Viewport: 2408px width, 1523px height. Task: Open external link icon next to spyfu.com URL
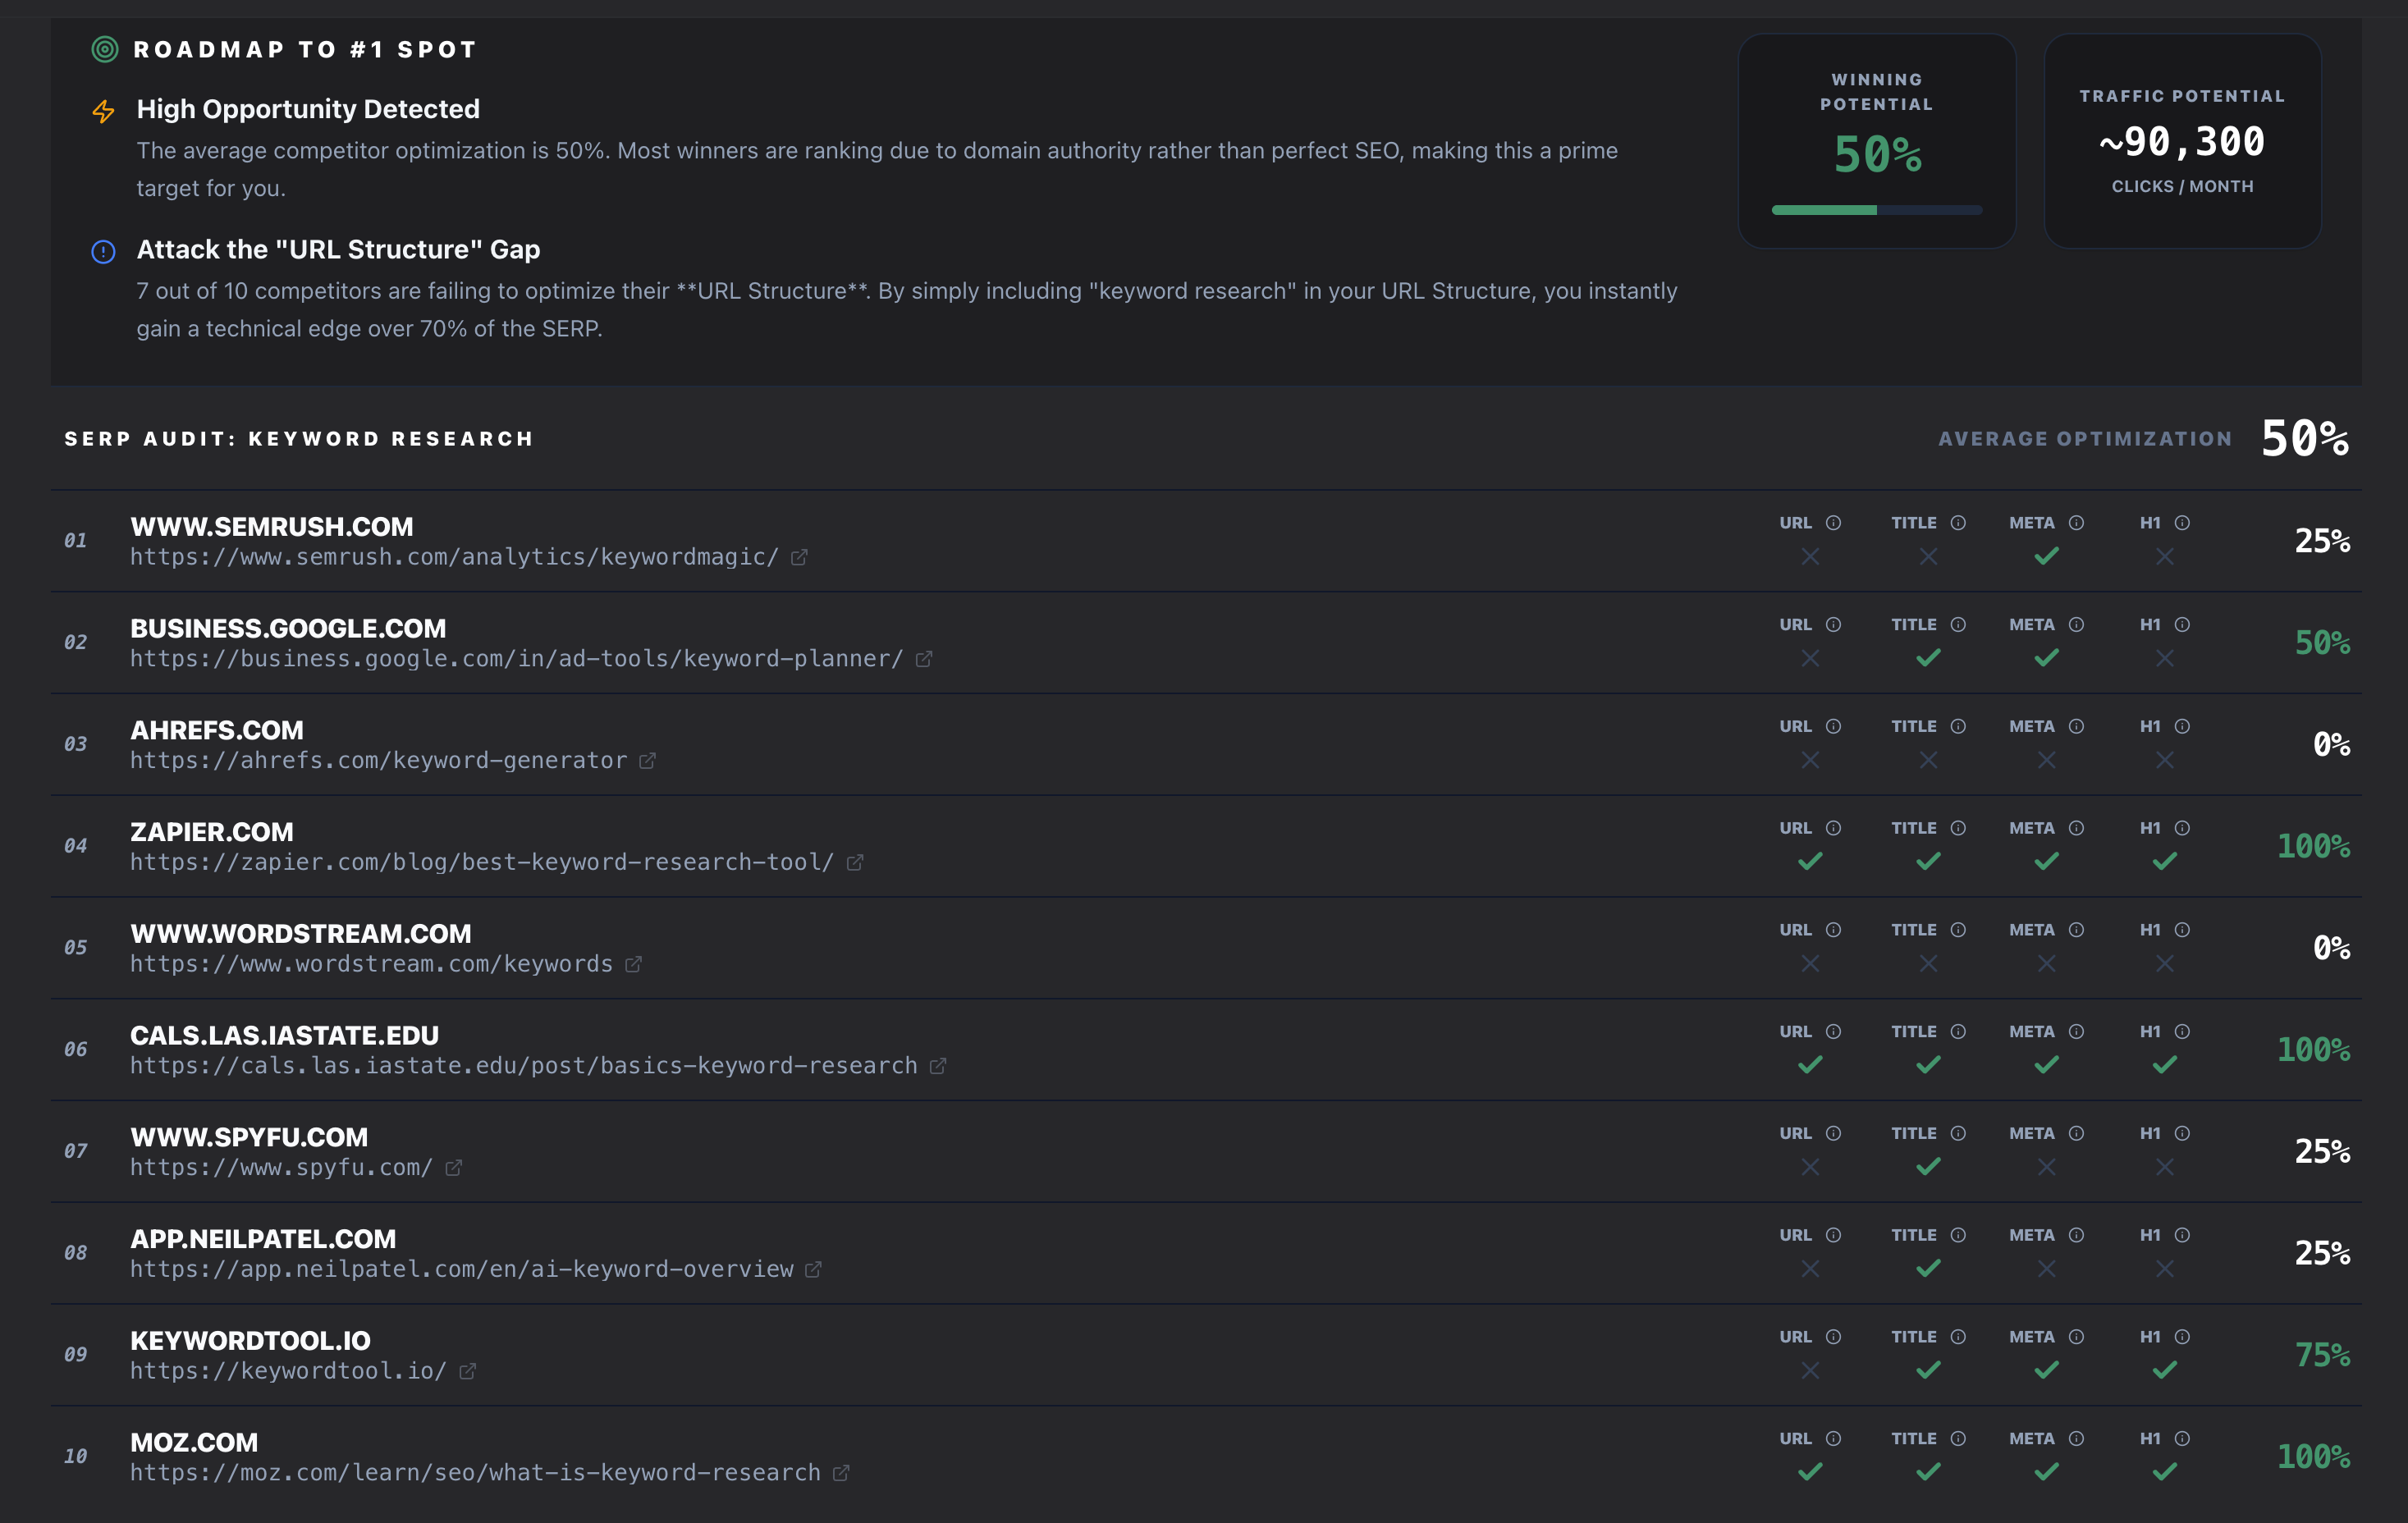[x=453, y=1168]
